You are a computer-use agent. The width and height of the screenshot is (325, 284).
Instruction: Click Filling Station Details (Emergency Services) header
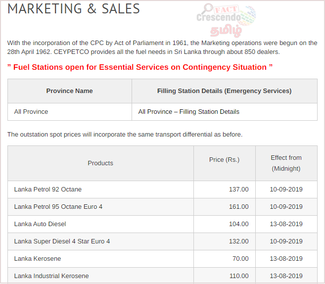[x=224, y=91]
